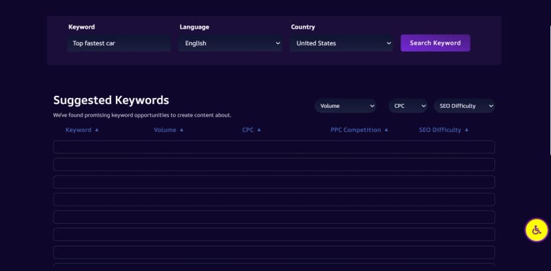Open the Language dropdown set to English
The height and width of the screenshot is (271, 551).
coord(230,43)
